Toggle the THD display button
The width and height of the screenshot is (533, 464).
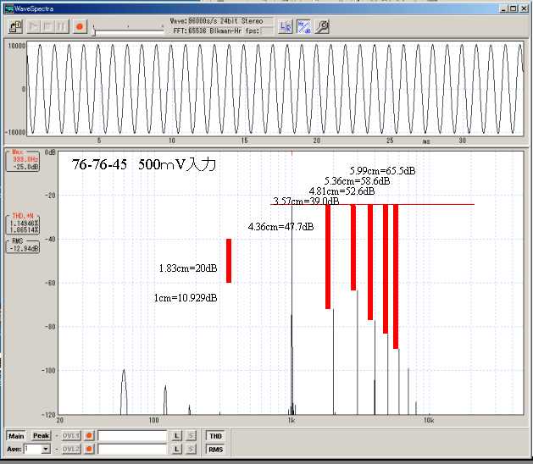tap(215, 436)
